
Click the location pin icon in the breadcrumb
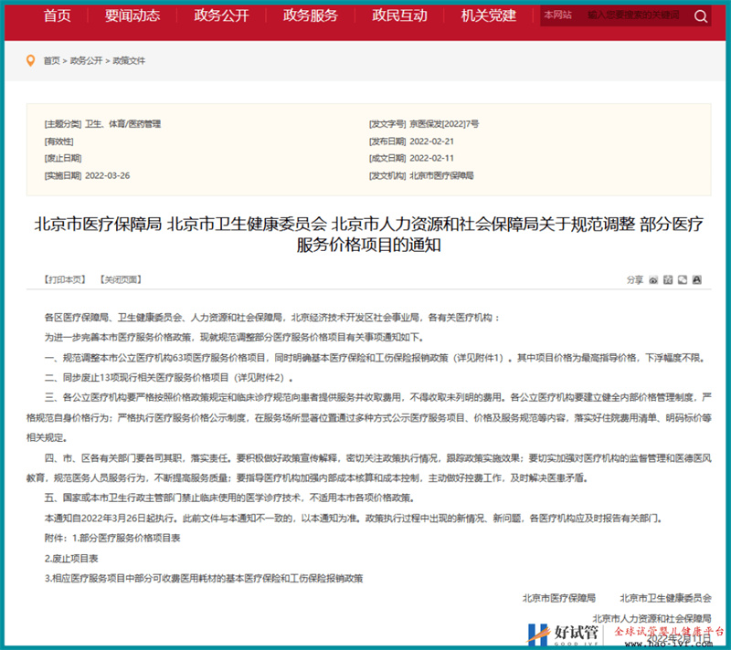[31, 61]
